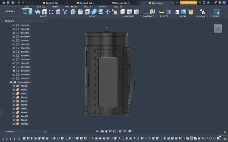Toggle visibility of Sketch77
This screenshot has height=142, width=228.
[x=14, y=25]
